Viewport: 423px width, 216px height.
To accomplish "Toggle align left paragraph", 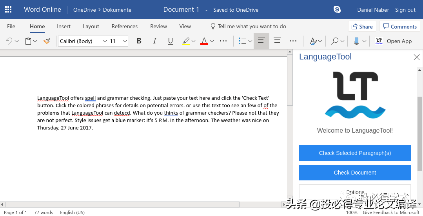I will point(261,41).
